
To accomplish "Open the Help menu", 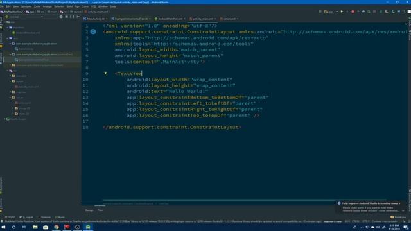I will 113,6.
